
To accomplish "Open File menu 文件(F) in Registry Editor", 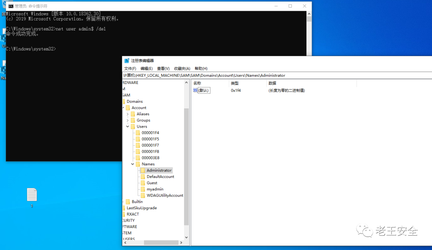I will click(x=130, y=68).
